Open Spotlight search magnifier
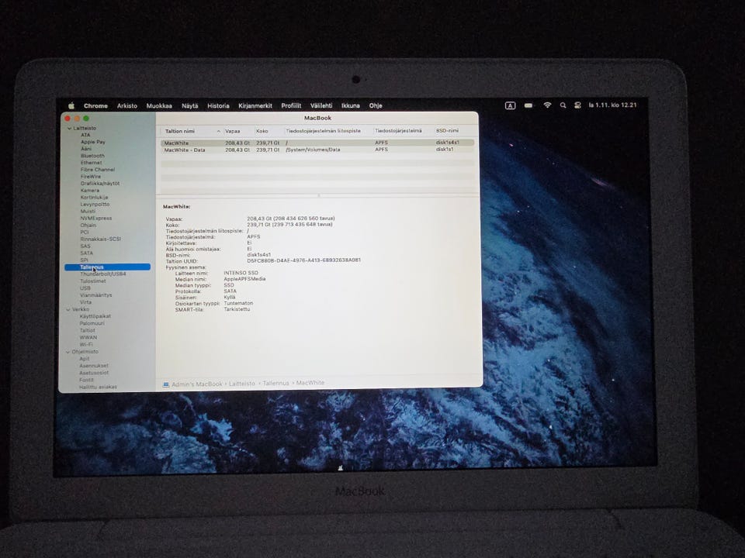 click(x=563, y=105)
